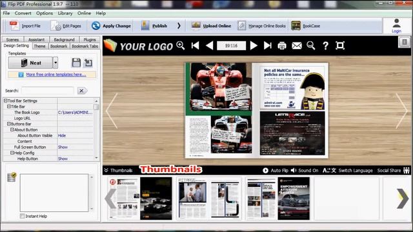Enable the Instant Help checkbox
This screenshot has height=232, width=413.
click(23, 216)
